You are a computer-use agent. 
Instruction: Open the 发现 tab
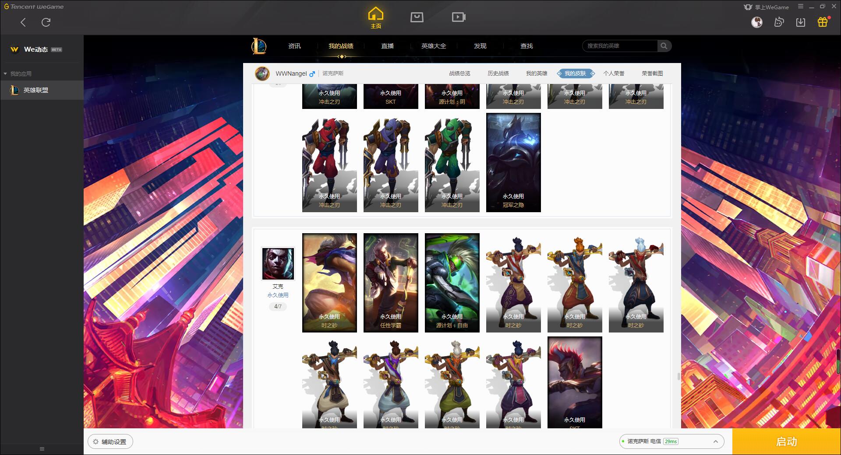pos(480,46)
